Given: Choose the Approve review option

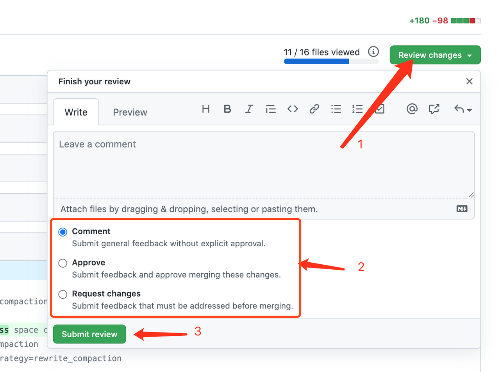Looking at the screenshot, I should coord(63,263).
